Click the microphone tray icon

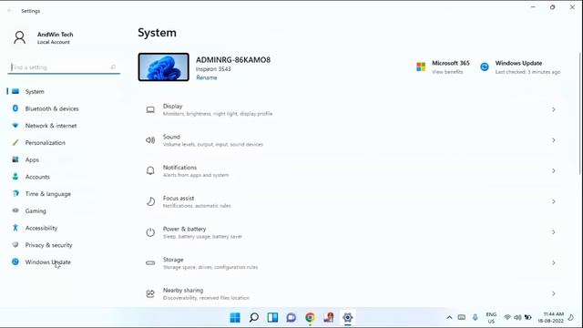[x=475, y=317]
